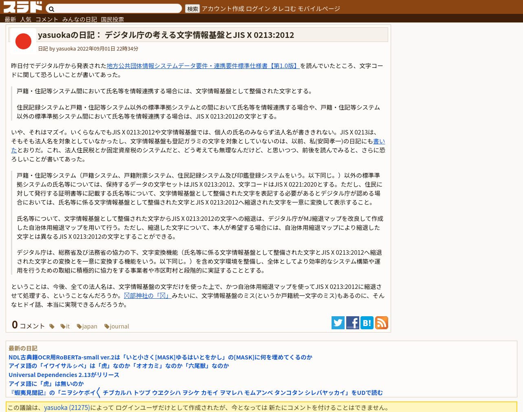Click the 0 コメント count

pos(28,325)
